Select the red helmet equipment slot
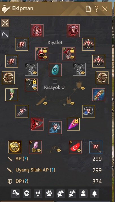Screen dimensions: 115x202 [37, 31]
